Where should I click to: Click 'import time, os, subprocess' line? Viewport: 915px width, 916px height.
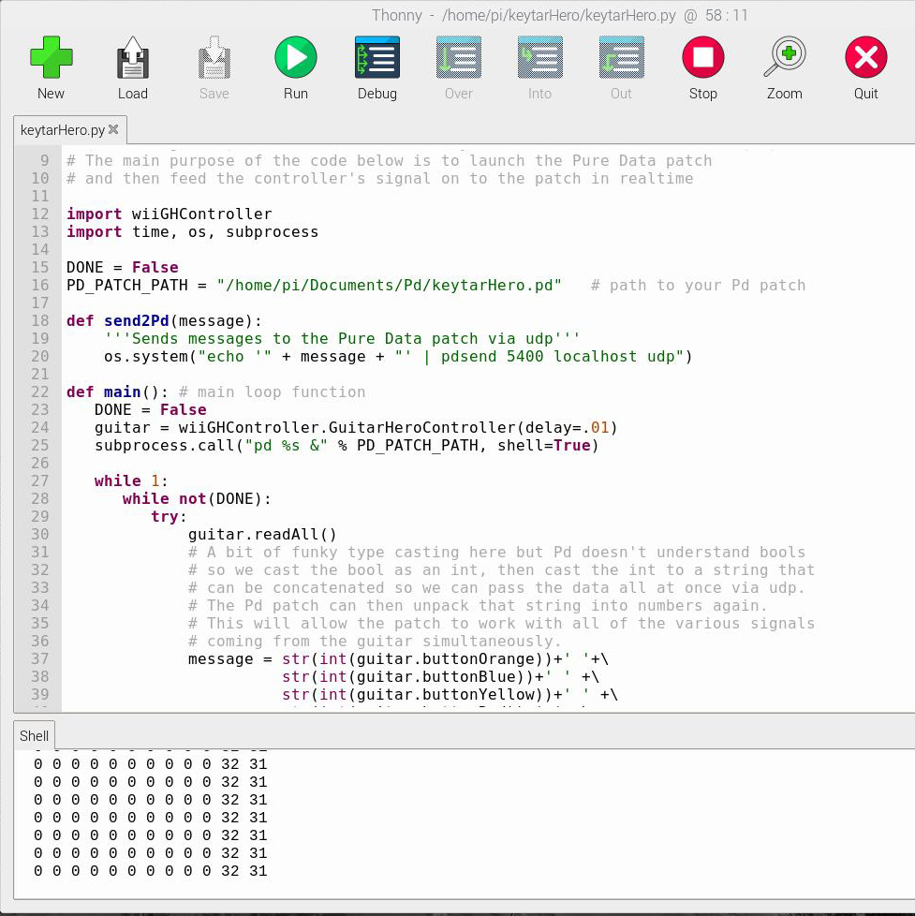pyautogui.click(x=192, y=232)
